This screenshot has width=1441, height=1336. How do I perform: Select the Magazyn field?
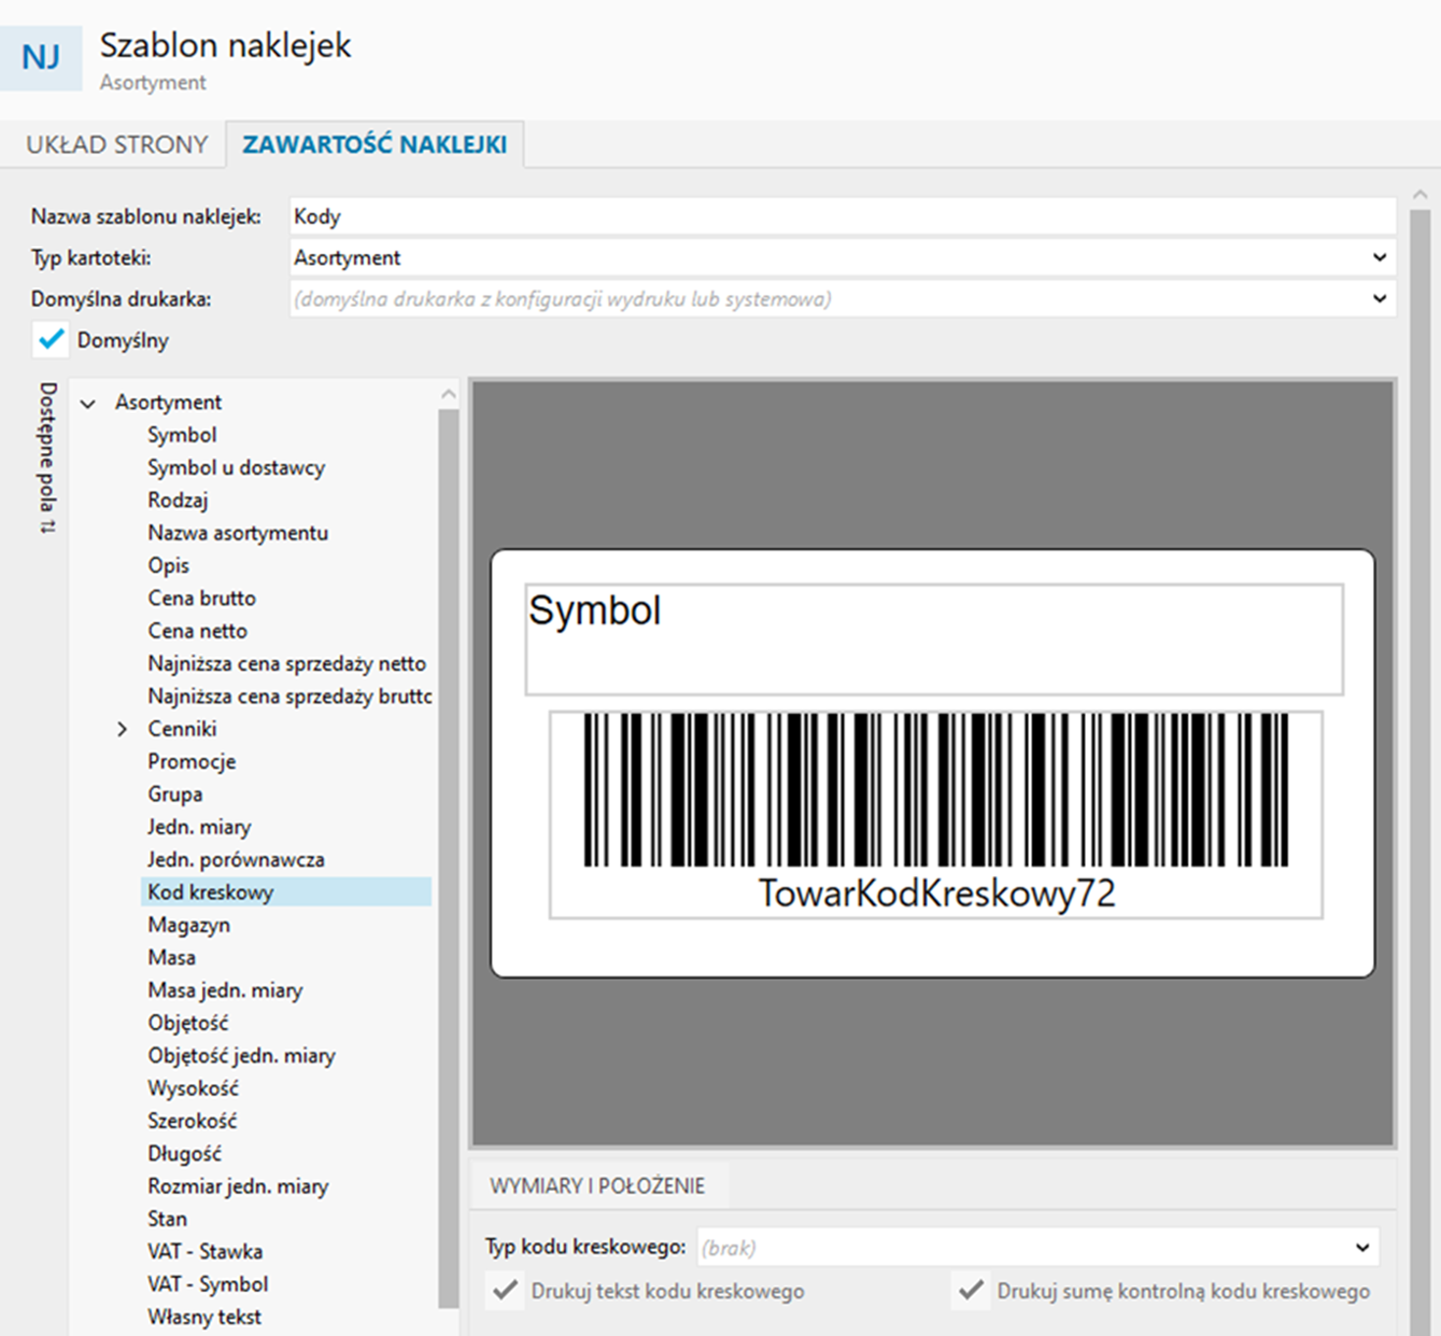189,925
